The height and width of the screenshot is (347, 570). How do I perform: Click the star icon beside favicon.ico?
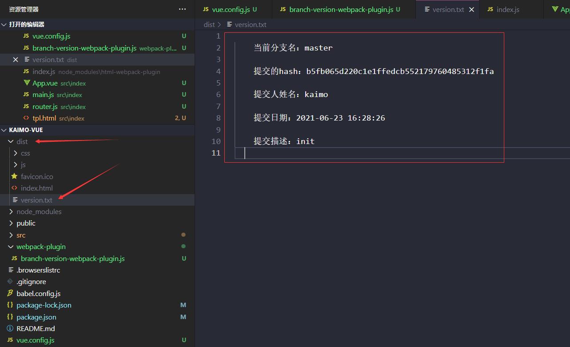14,176
